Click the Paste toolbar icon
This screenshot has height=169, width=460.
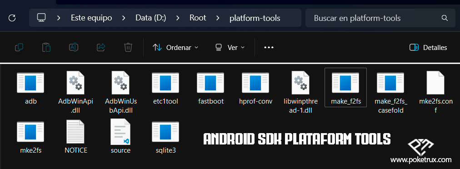46,47
